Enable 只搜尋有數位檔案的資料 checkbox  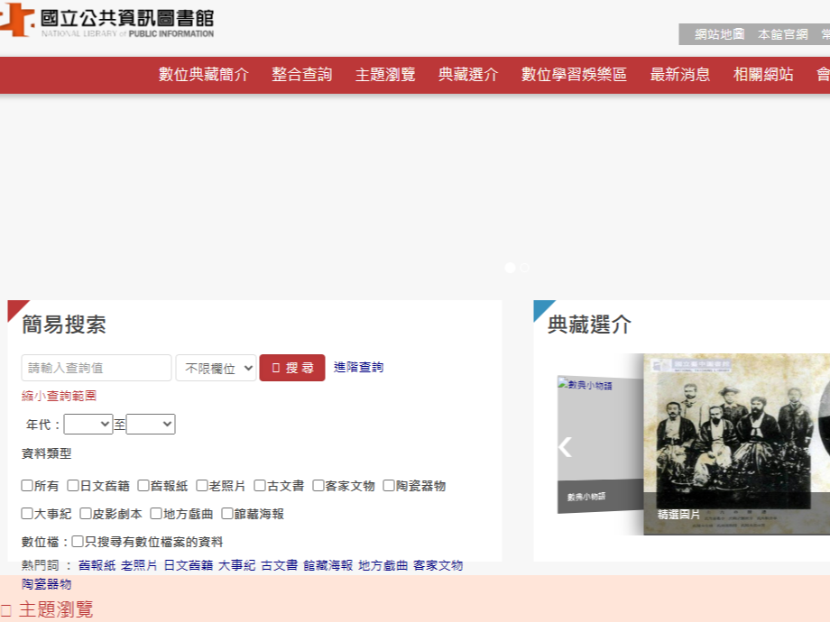(78, 542)
